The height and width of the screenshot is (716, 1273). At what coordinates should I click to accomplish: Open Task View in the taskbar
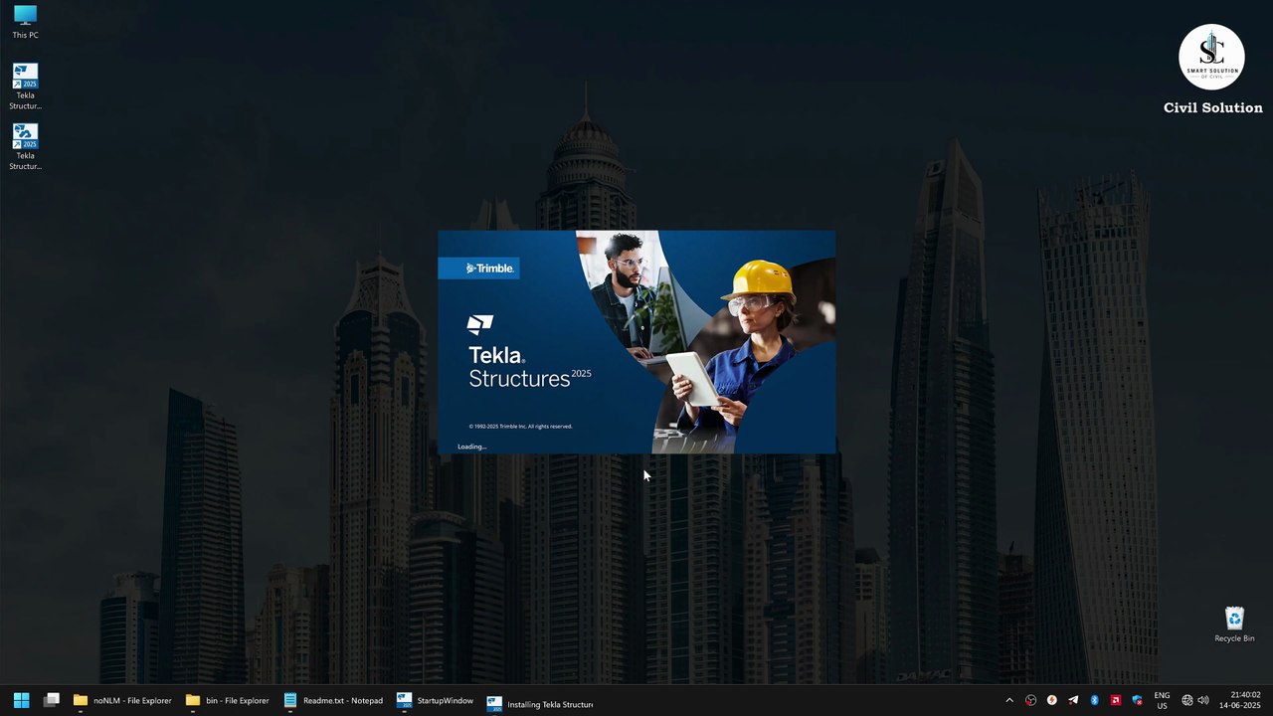[x=52, y=700]
